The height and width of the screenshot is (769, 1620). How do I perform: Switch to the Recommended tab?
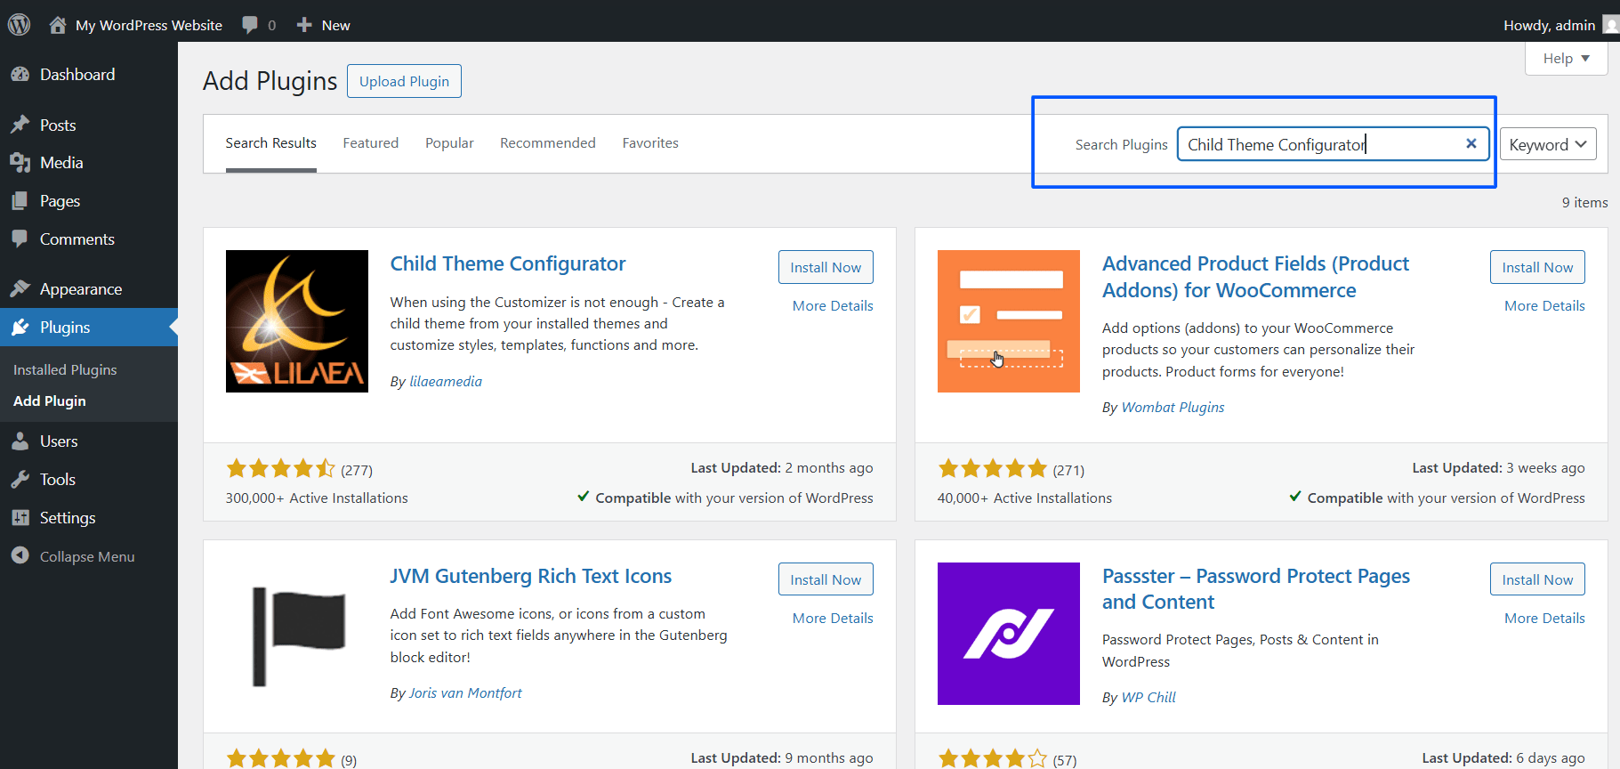548,143
